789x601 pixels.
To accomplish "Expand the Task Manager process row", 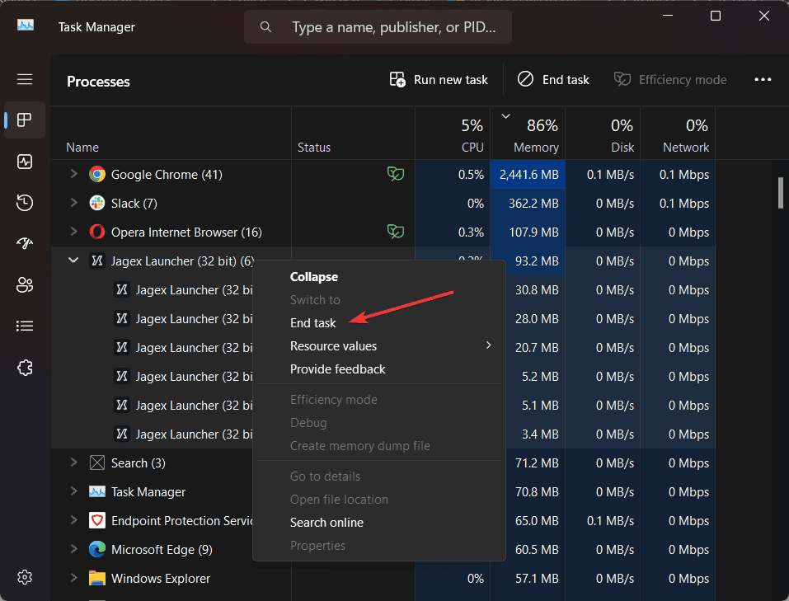I will coord(73,491).
